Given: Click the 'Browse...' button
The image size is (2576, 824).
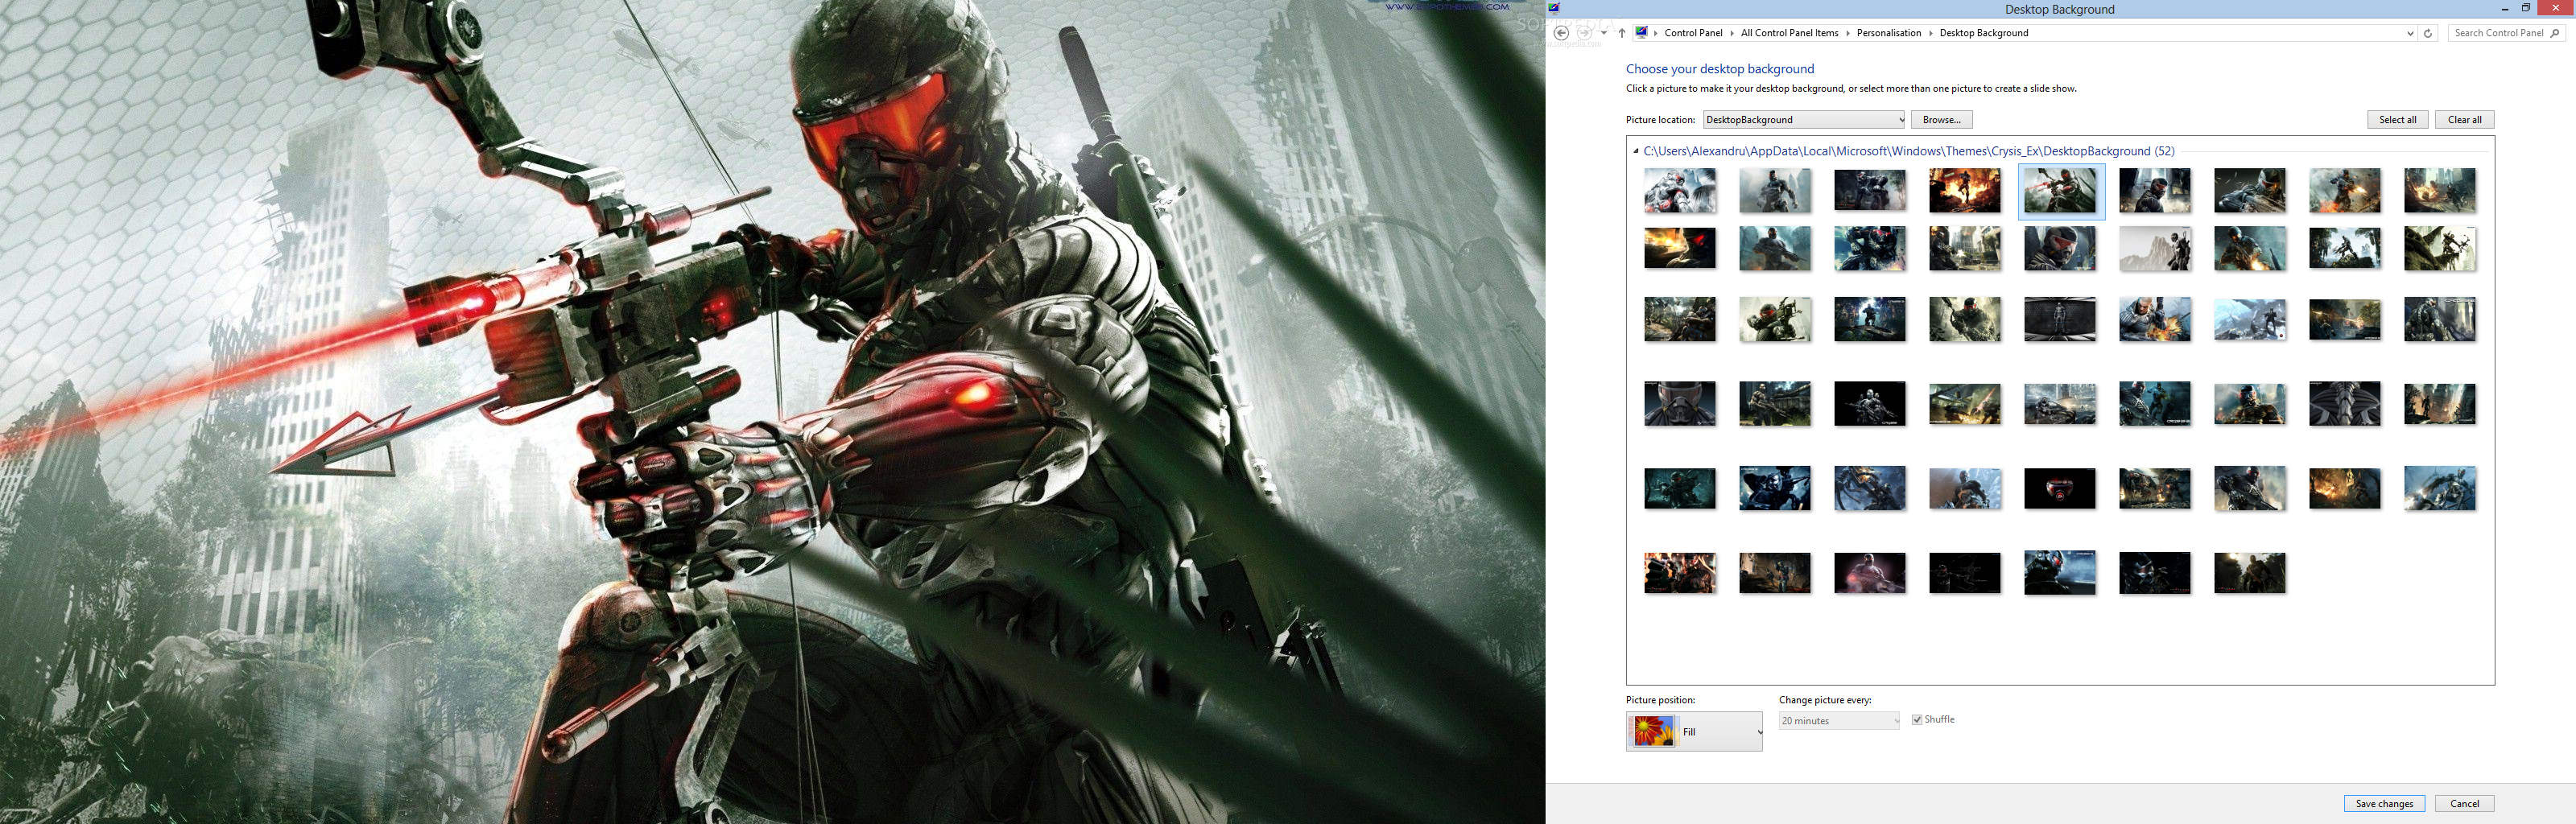Looking at the screenshot, I should 1941,120.
